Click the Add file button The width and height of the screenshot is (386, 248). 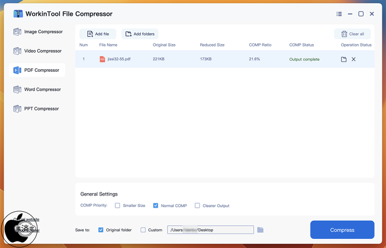coord(98,34)
